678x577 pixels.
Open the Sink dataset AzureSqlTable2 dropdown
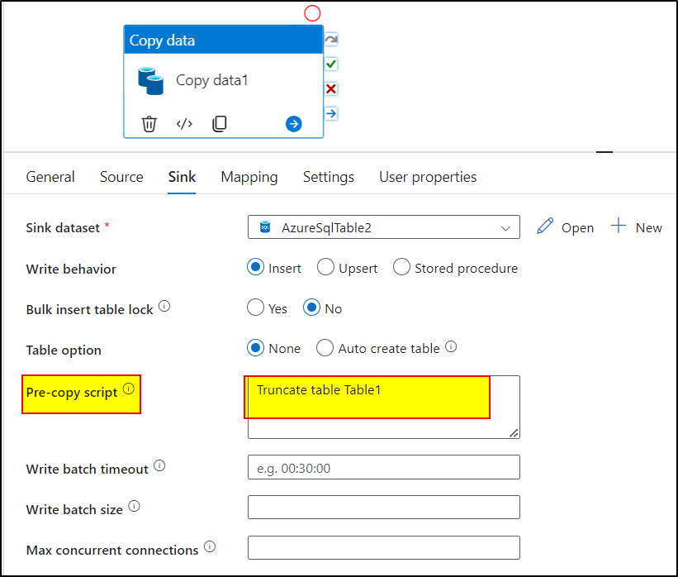(x=383, y=227)
